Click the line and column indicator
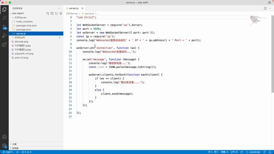The height and width of the screenshot is (154, 274). tap(213, 152)
